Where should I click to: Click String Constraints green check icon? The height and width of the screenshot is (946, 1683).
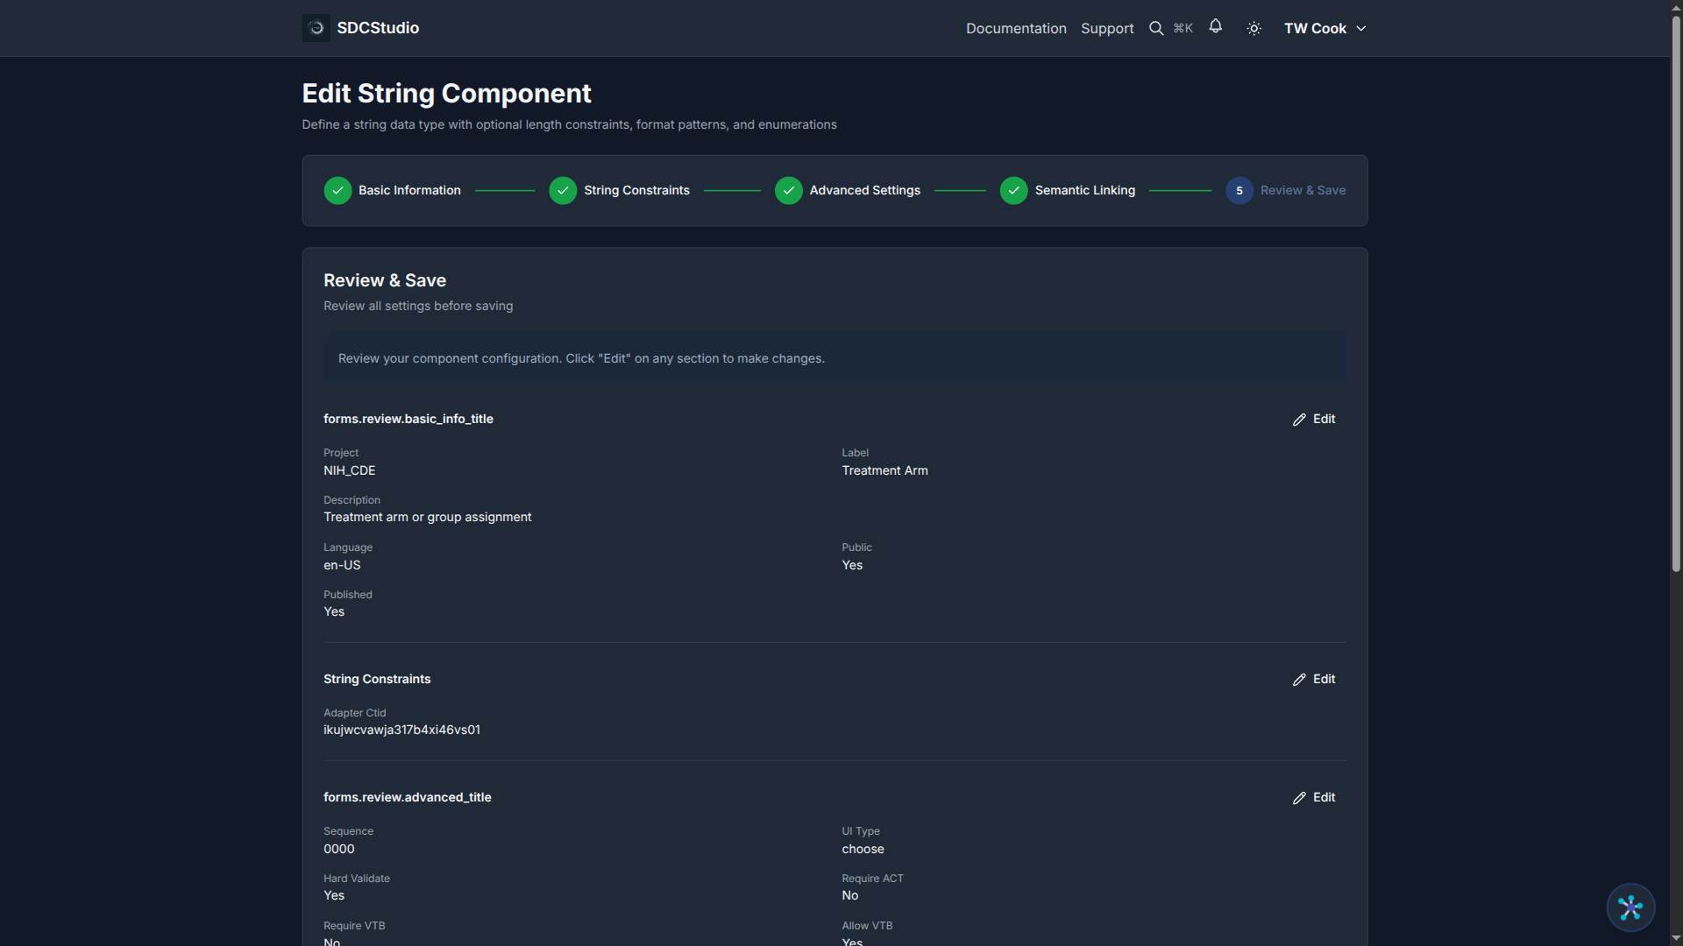563,190
